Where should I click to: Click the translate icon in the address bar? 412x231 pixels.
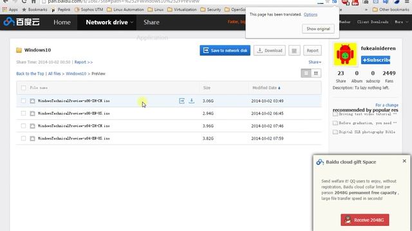335,1
